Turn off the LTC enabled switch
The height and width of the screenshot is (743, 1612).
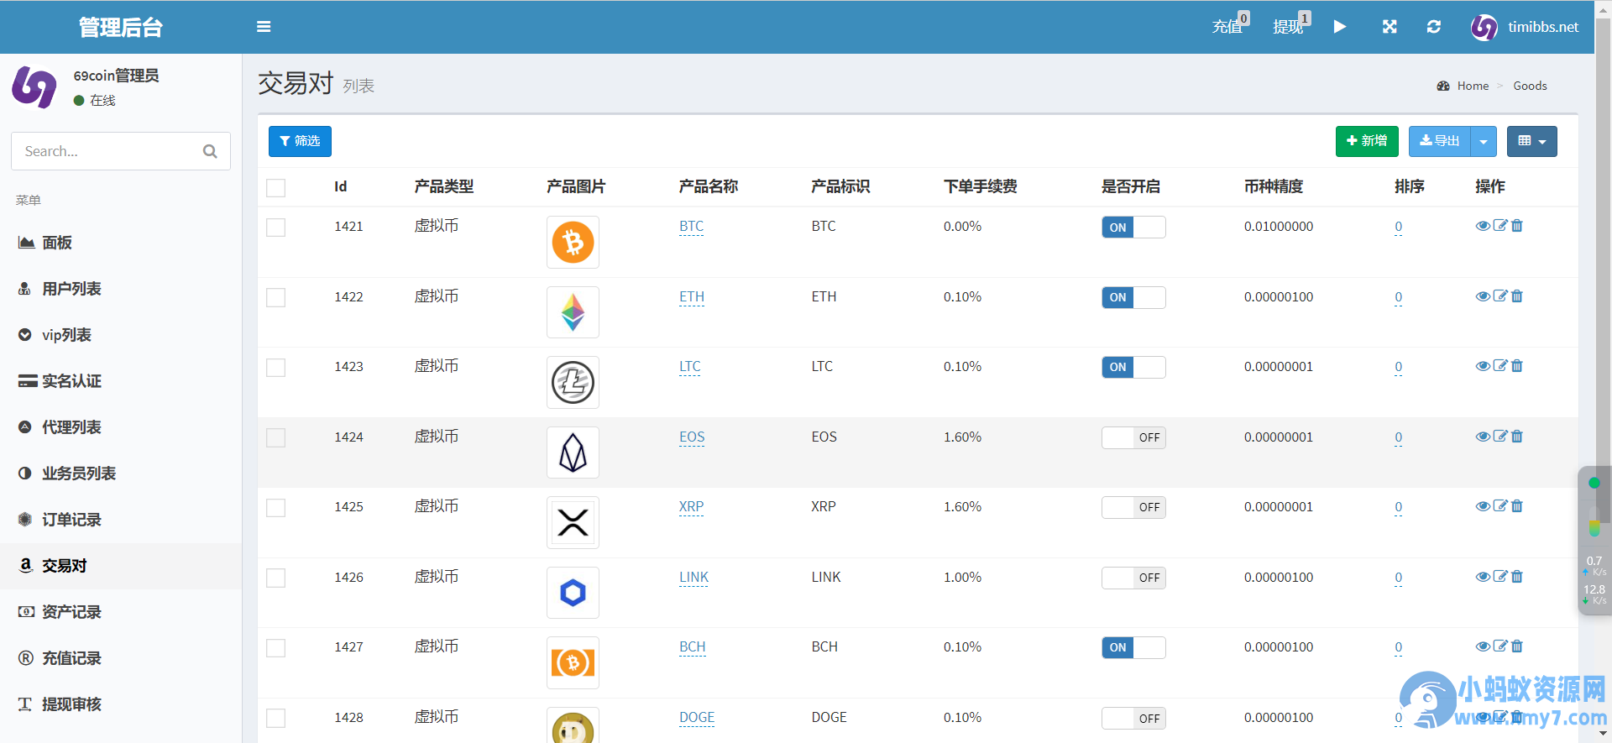click(1133, 367)
